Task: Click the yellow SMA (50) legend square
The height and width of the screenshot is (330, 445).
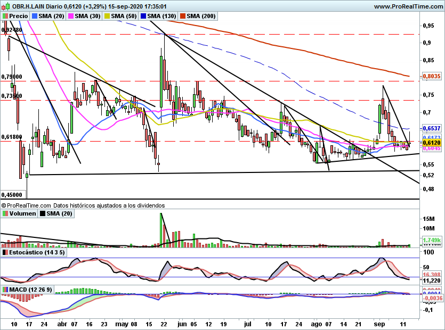Action: click(x=107, y=16)
